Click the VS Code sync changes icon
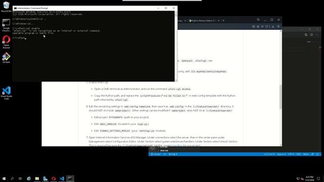Image resolution: width=324 pixels, height=182 pixels. click(x=165, y=154)
